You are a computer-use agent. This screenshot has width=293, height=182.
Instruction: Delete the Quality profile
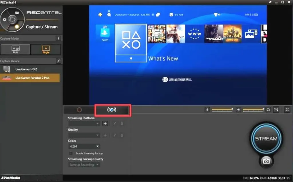pyautogui.click(x=122, y=135)
